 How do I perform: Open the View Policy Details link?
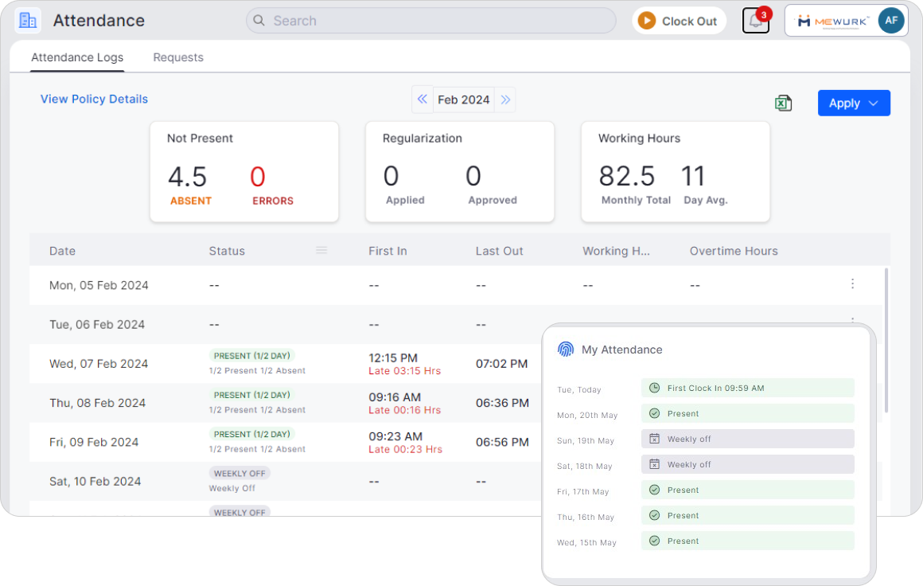[94, 99]
